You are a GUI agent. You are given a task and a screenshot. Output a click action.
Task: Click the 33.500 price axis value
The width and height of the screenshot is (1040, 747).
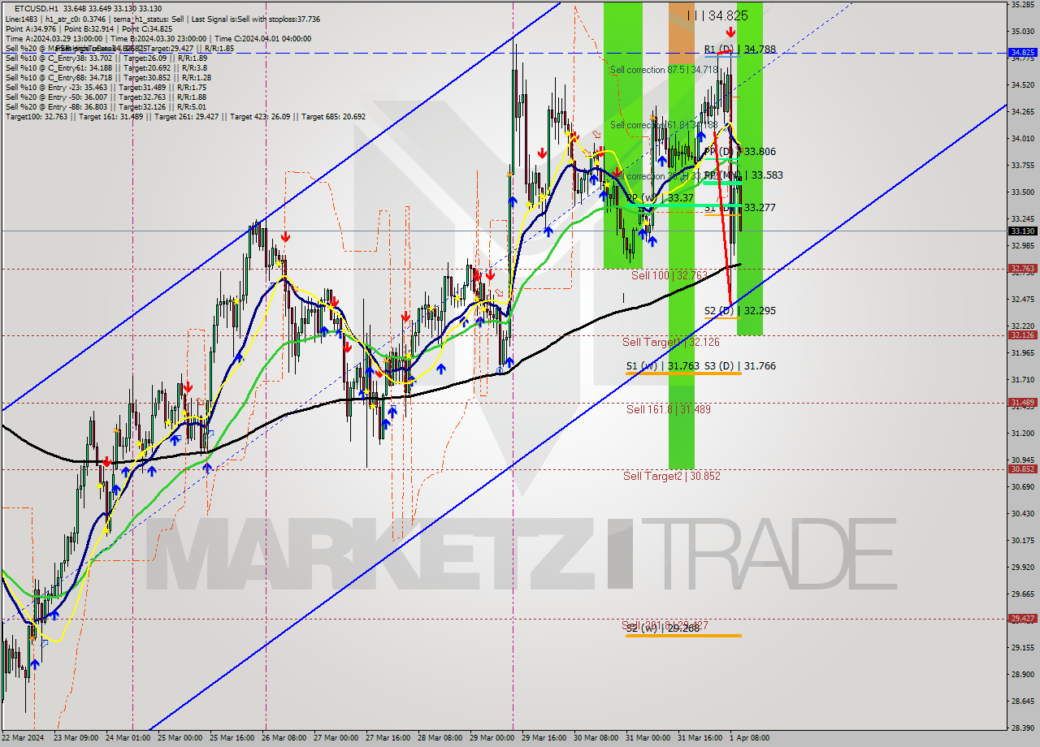coord(1022,192)
